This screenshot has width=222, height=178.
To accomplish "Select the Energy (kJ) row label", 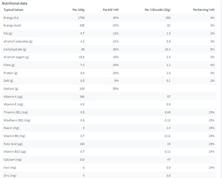I will (x=11, y=18).
